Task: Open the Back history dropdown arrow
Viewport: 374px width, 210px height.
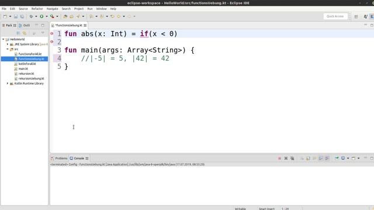Action: [124, 16]
